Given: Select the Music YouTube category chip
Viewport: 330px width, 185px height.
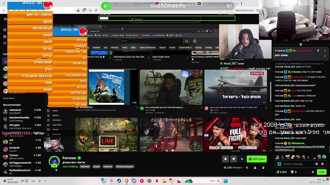Looking at the screenshot, I should click(125, 48).
